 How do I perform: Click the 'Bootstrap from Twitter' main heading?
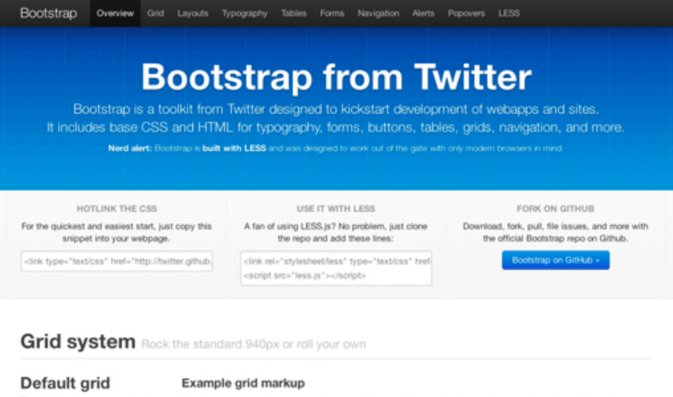(336, 77)
